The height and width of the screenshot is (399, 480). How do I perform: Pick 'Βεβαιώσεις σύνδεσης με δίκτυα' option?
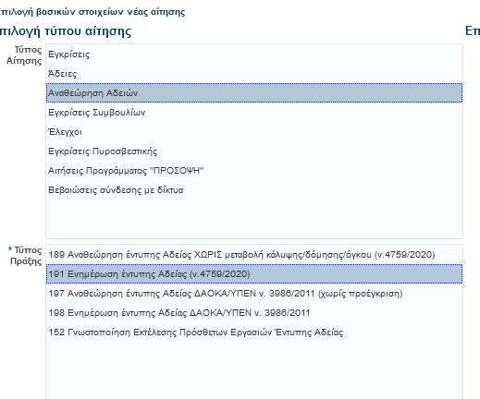pyautogui.click(x=254, y=190)
